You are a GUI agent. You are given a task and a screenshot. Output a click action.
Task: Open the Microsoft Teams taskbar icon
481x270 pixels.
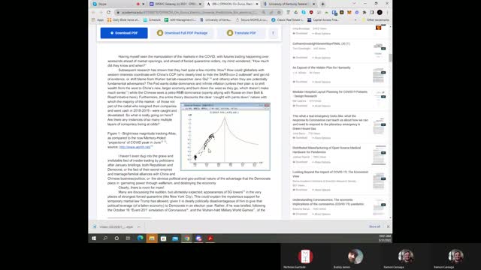198,238
